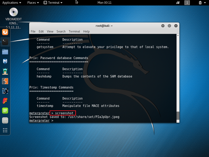
Task: Open the gray recorder dock icon
Action: [5, 121]
